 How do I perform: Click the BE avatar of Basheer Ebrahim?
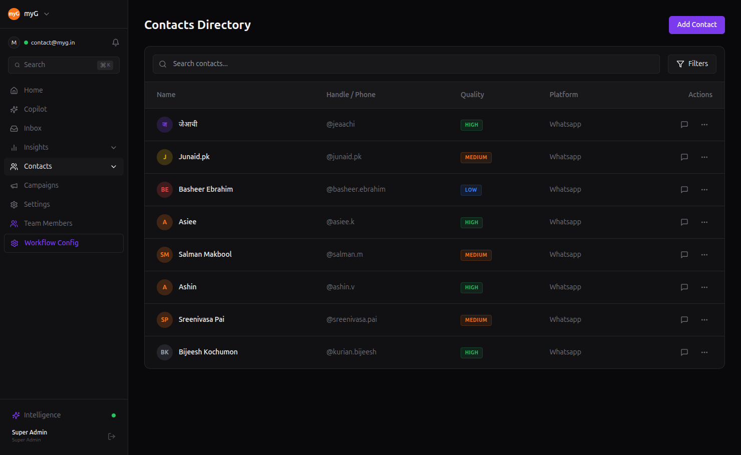[165, 190]
